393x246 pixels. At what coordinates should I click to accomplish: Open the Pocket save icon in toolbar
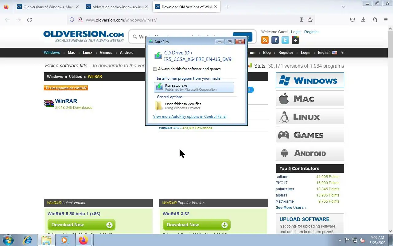point(352,20)
